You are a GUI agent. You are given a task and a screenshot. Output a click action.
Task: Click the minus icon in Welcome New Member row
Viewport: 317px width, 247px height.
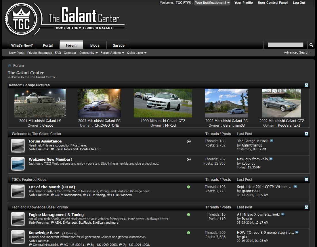(x=189, y=159)
